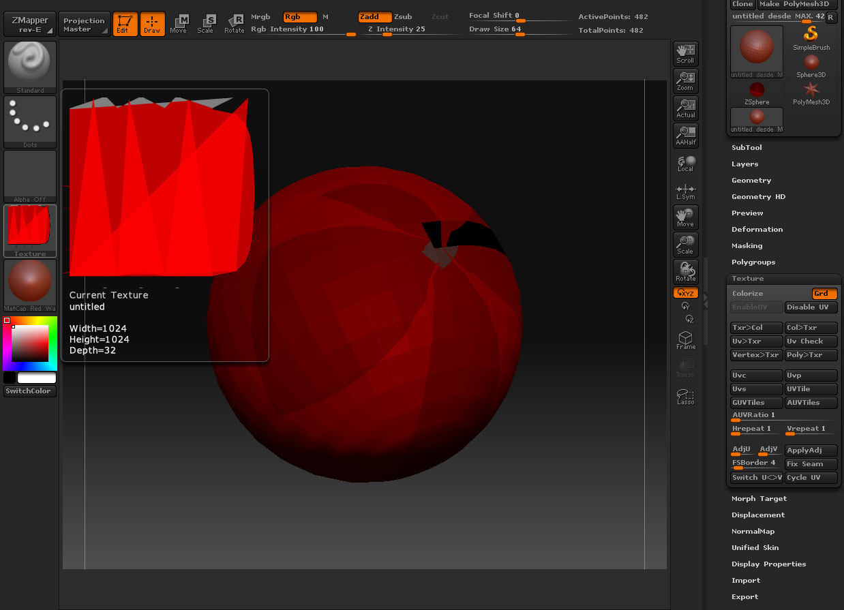Viewport: 844px width, 610px height.
Task: Click Make PolyMesh3D button
Action: (x=798, y=4)
